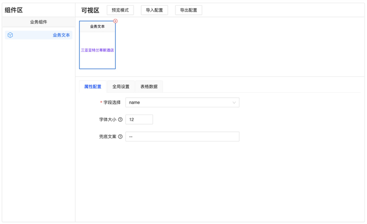Click the 组件区 panel title
This screenshot has height=224, width=367.
14,10
